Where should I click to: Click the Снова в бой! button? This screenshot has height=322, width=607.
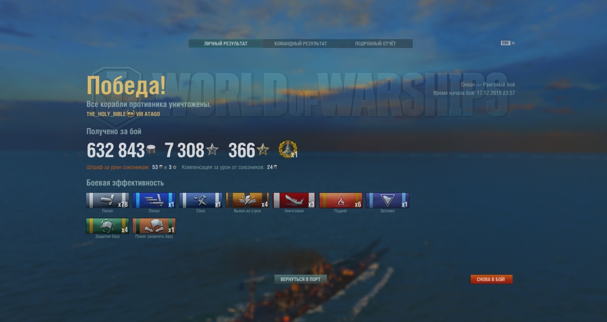[x=491, y=279]
